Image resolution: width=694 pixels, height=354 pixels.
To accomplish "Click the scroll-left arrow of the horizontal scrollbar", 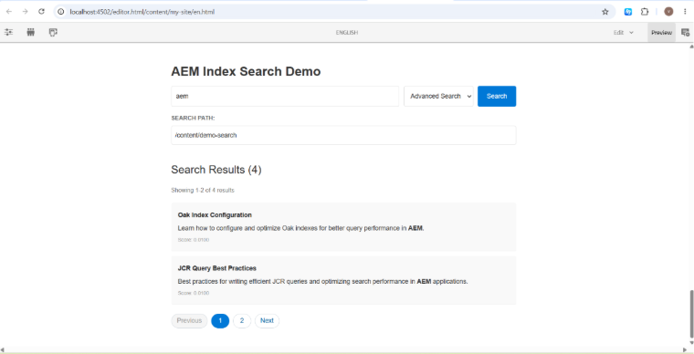I will tap(3, 349).
